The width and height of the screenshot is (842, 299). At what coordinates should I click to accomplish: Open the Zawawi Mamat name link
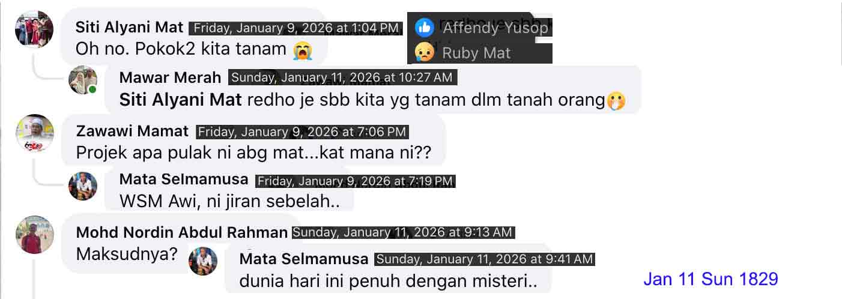click(x=132, y=131)
